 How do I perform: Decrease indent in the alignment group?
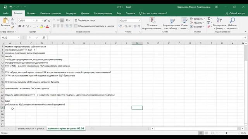pyautogui.click(x=67, y=26)
